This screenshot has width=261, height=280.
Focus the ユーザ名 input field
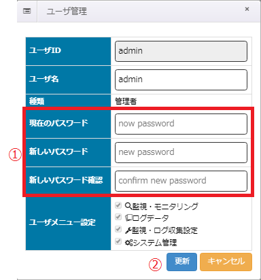[x=181, y=80]
